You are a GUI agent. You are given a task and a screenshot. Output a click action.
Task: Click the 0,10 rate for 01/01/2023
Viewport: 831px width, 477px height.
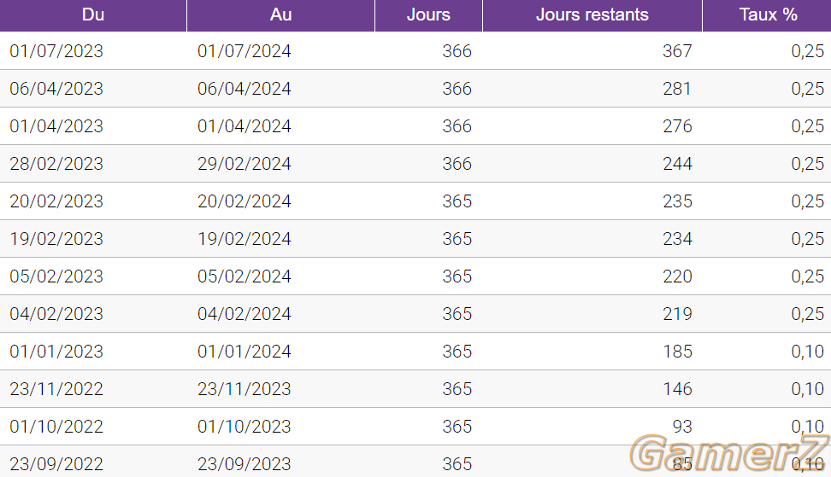(x=808, y=352)
